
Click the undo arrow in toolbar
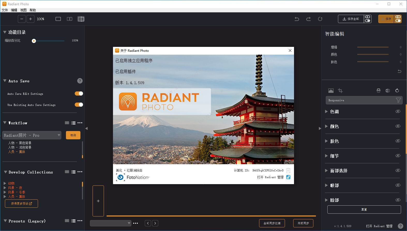coord(297,19)
